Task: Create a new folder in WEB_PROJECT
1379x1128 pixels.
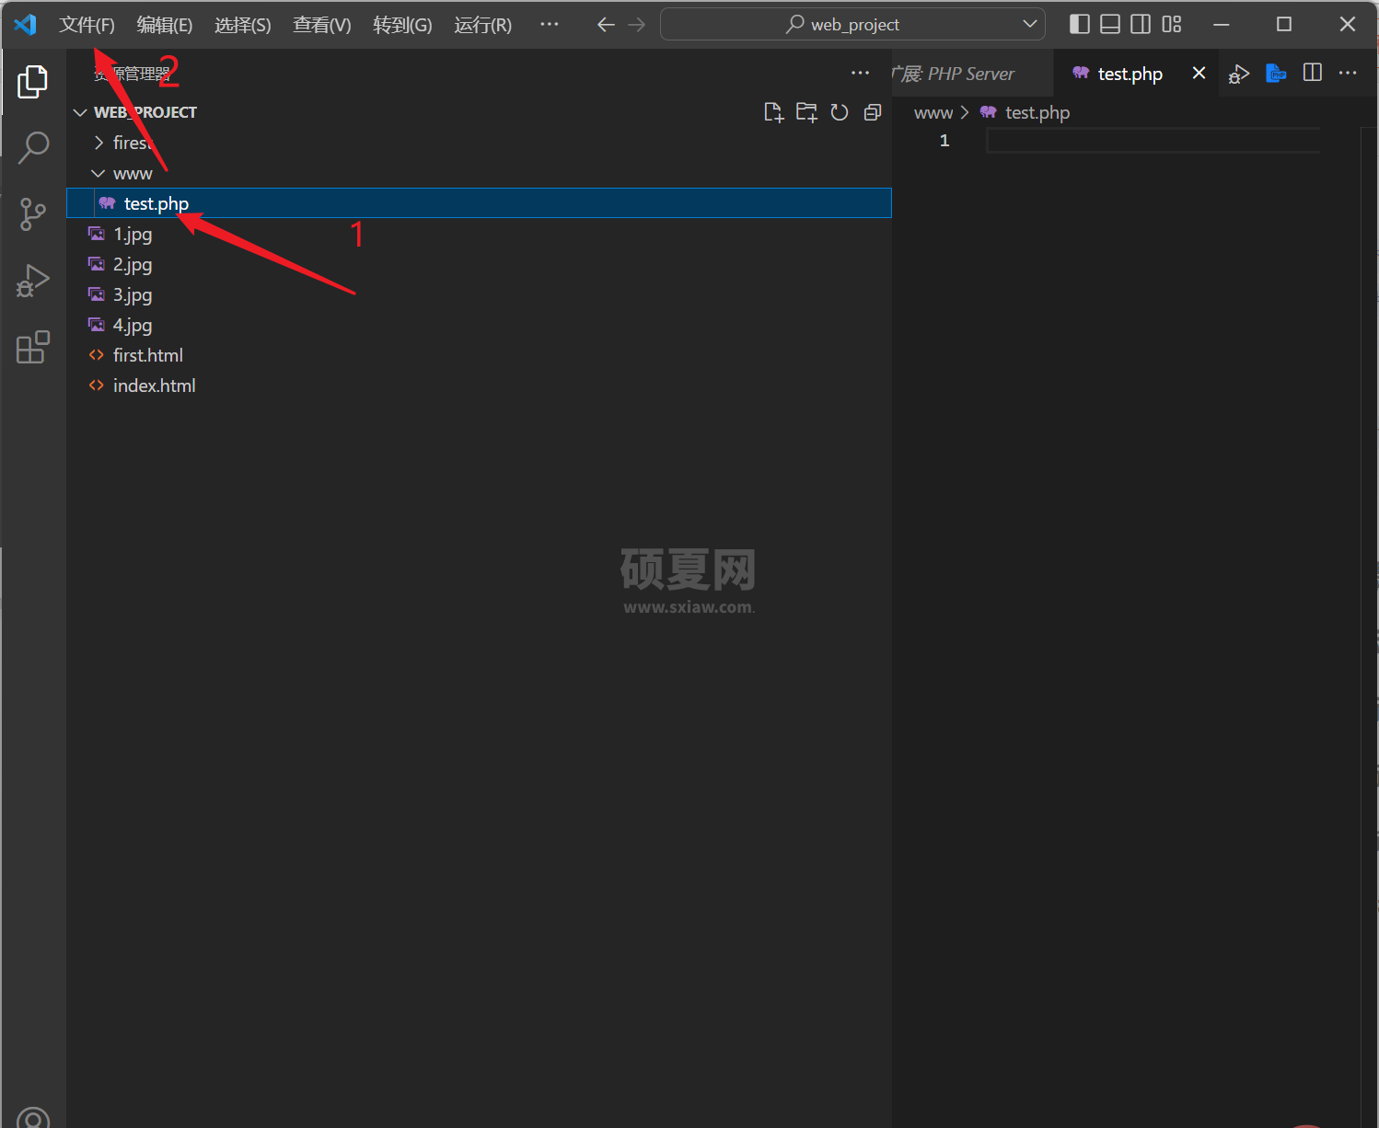Action: 806,112
